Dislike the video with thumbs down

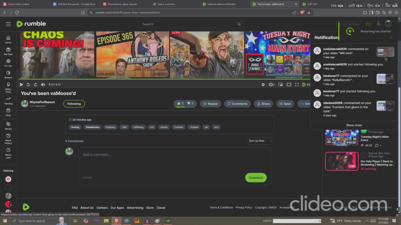[190, 103]
